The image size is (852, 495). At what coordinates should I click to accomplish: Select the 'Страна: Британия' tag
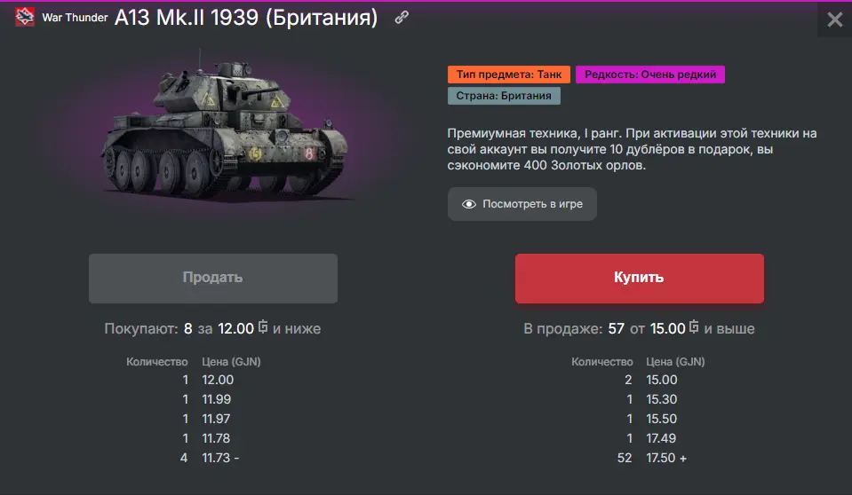click(x=503, y=96)
